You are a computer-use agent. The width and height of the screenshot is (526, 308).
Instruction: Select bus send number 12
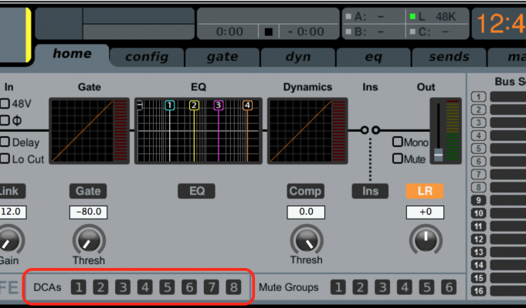479,239
